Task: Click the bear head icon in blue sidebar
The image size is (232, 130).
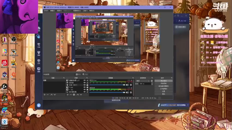Action: point(39,45)
